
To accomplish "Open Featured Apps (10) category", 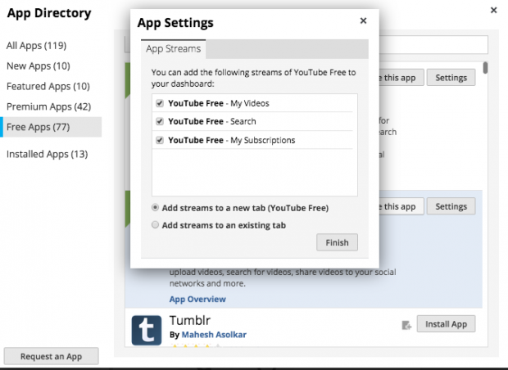I will pos(48,86).
